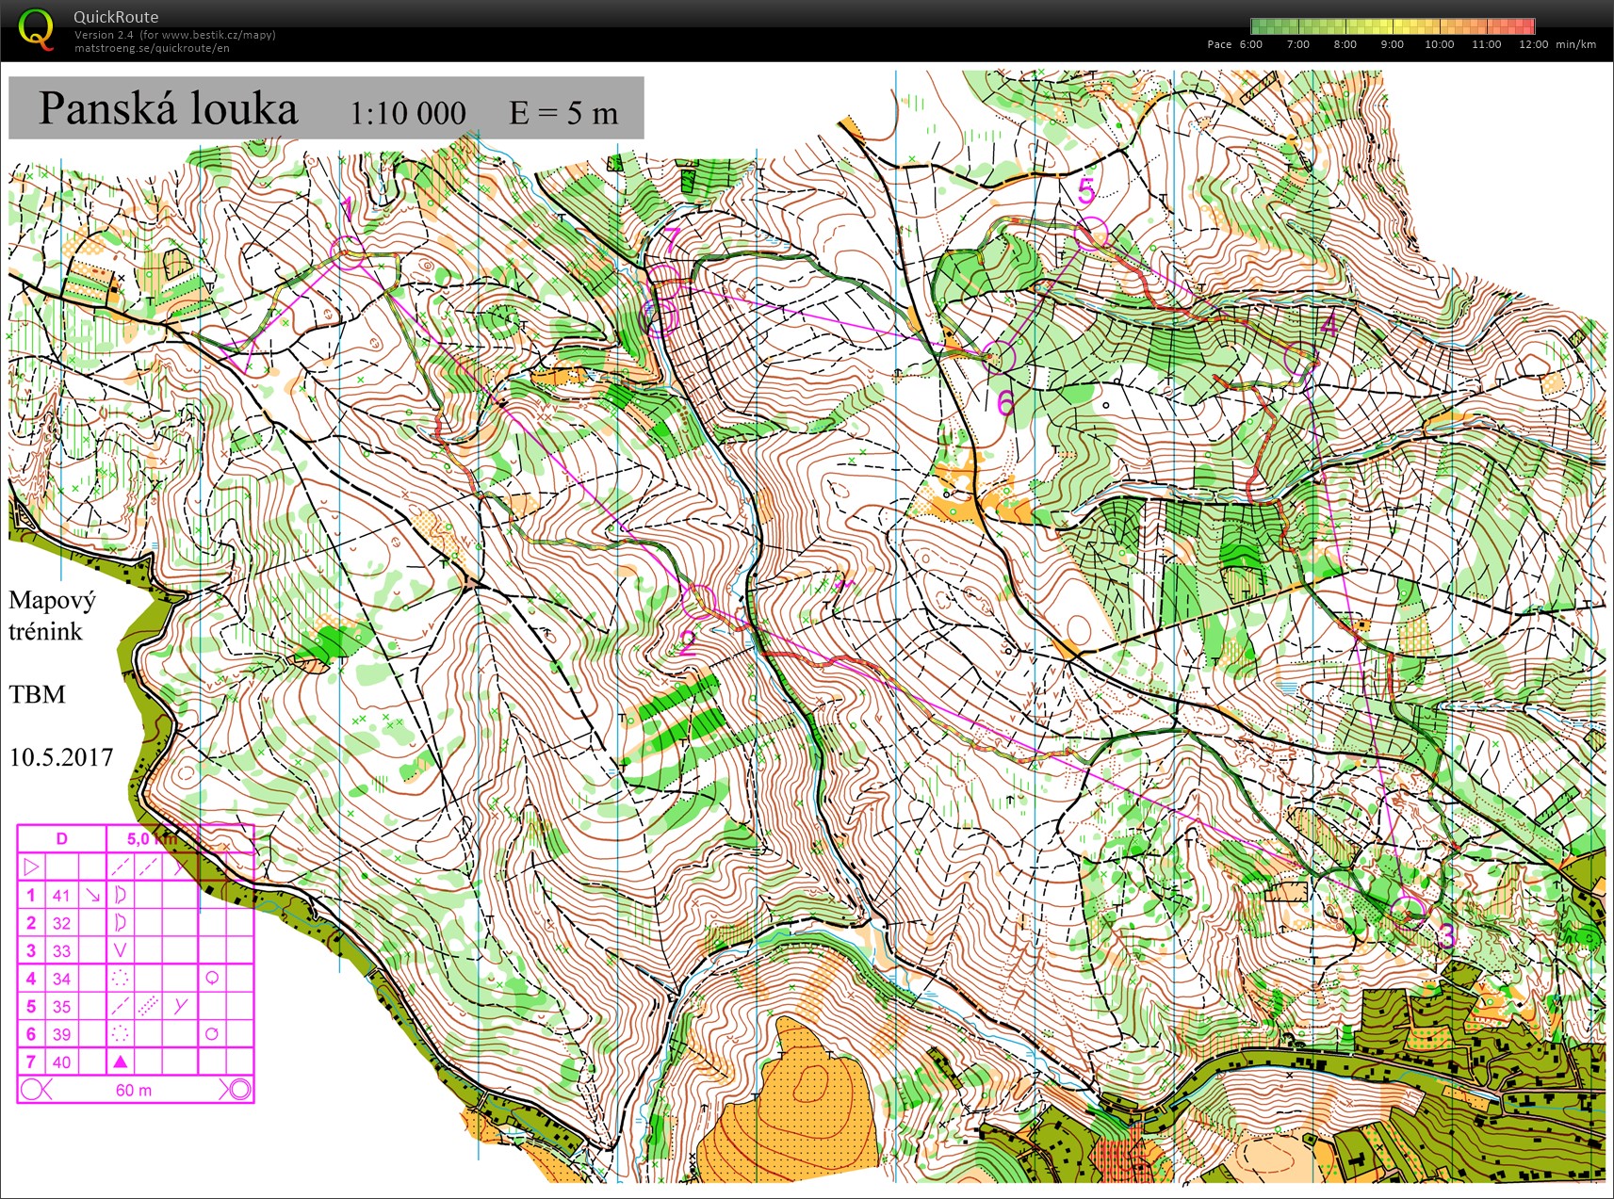The image size is (1614, 1199).
Task: Click control circle 5 on the map
Action: pos(1091,233)
